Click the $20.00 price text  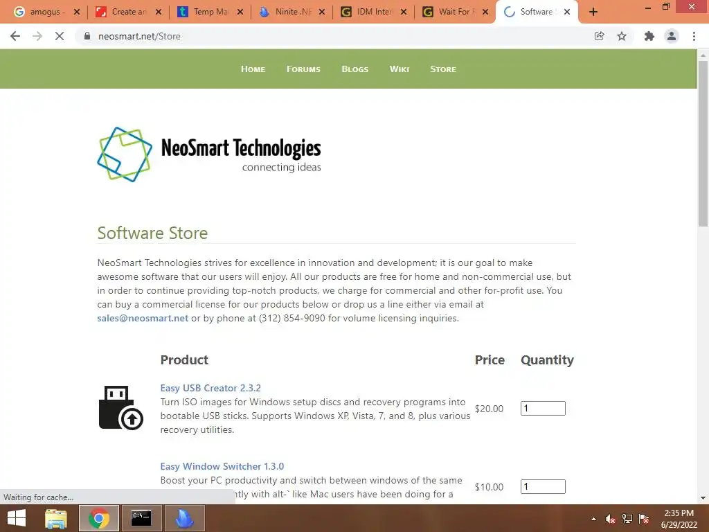[x=489, y=409]
